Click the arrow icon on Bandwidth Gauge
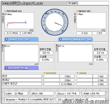This screenshot has height=105, width=110. (6, 68)
